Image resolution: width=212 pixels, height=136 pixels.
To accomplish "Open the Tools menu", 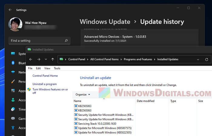I will point(57,68).
